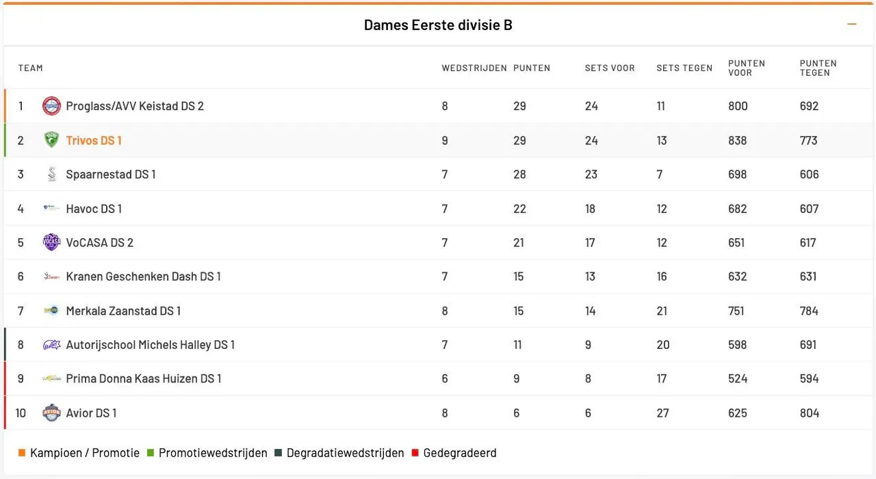
Task: Click the Avior DS 1 club logo
Action: pyautogui.click(x=51, y=413)
